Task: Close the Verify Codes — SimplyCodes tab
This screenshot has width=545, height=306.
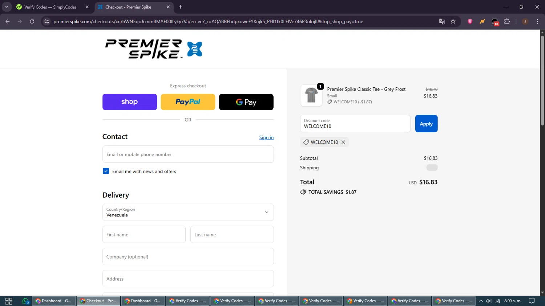Action: pyautogui.click(x=87, y=7)
